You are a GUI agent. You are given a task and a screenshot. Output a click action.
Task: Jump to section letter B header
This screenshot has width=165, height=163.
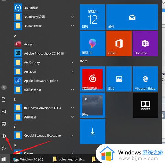tap(15, 100)
